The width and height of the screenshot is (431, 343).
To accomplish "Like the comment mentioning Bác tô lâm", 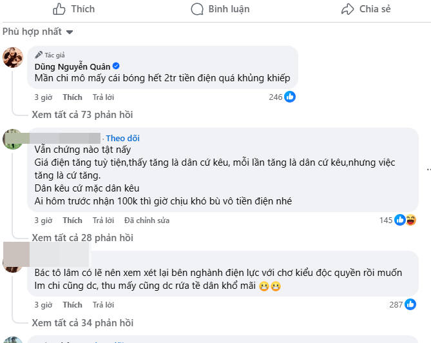I will pos(72,305).
